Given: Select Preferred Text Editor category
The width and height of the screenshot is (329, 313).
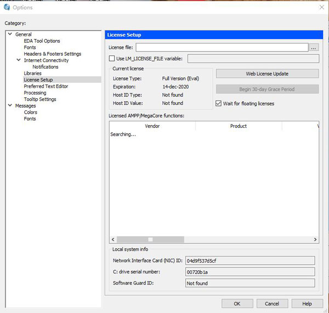Looking at the screenshot, I should pyautogui.click(x=46, y=86).
